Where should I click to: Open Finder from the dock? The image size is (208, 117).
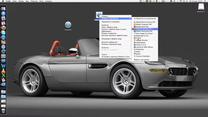3,9
